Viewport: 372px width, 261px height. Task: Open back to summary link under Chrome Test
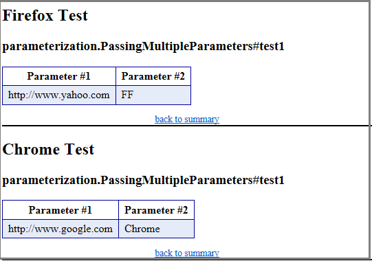[x=187, y=253]
